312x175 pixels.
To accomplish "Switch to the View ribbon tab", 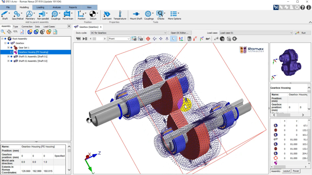I will point(89,7).
